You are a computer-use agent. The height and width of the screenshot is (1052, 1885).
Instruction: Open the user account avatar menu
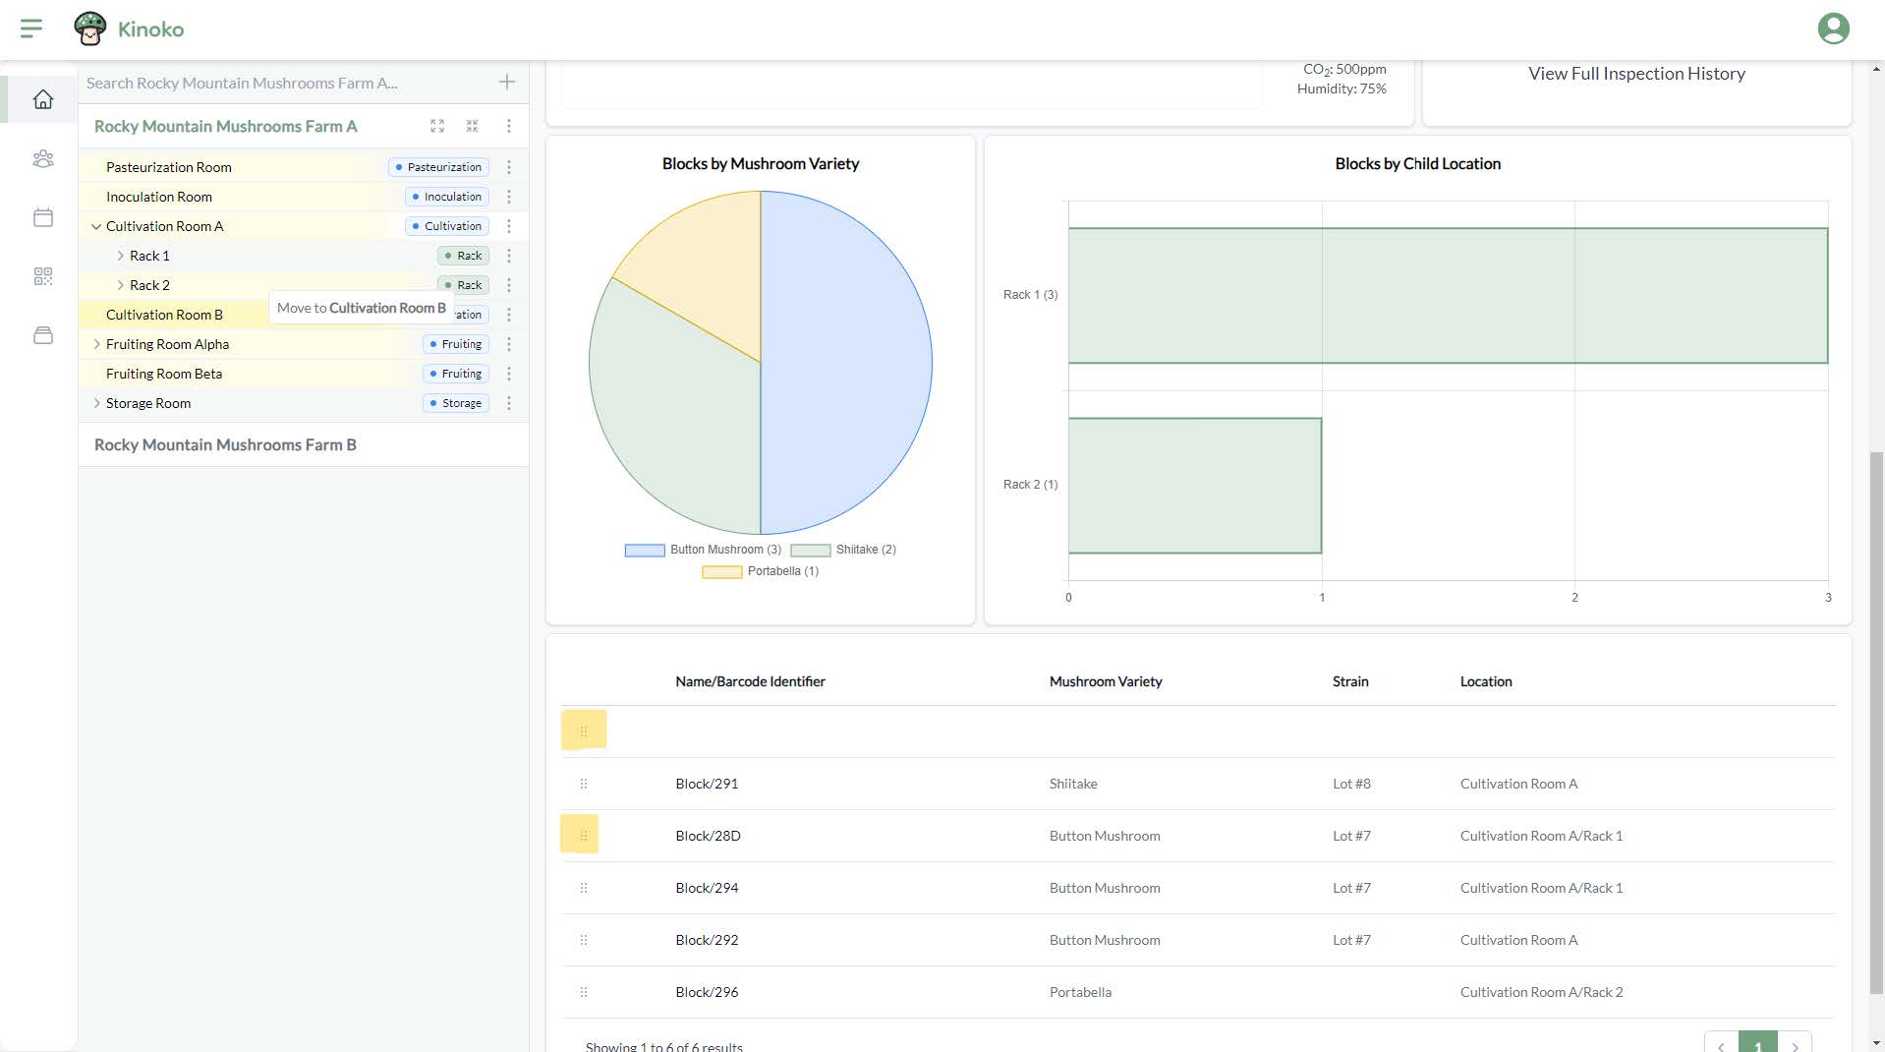1833,29
